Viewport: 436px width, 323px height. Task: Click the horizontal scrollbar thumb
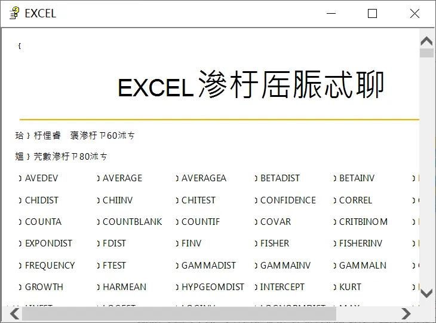[x=179, y=314]
